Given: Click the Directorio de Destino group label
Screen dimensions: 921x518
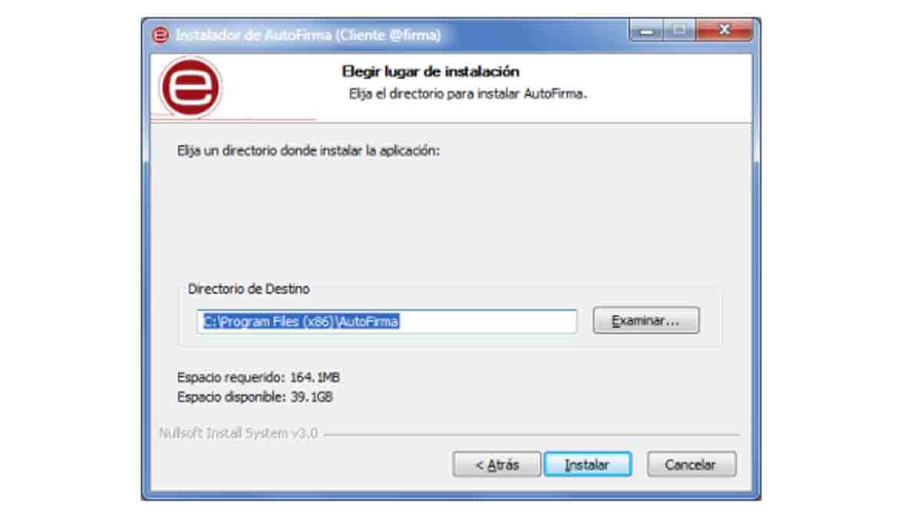Looking at the screenshot, I should (x=249, y=289).
